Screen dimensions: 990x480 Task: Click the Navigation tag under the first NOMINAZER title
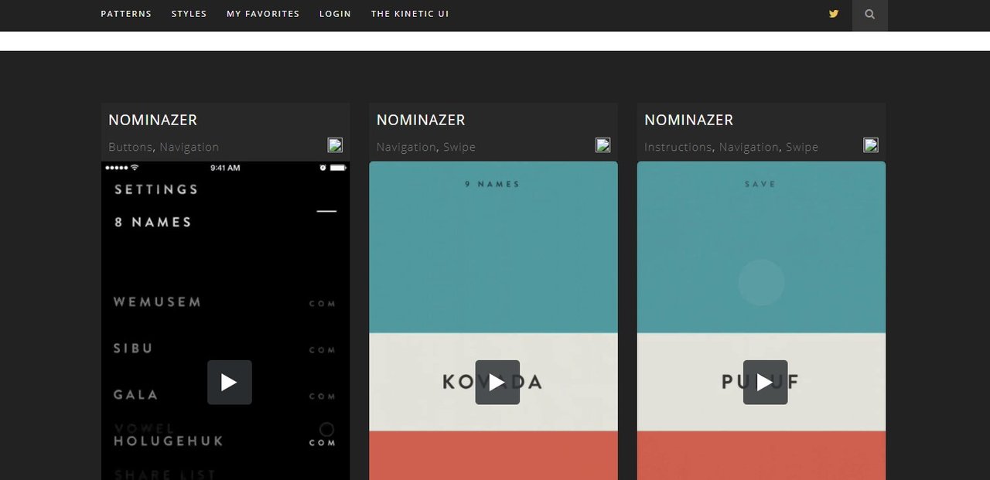(x=189, y=146)
